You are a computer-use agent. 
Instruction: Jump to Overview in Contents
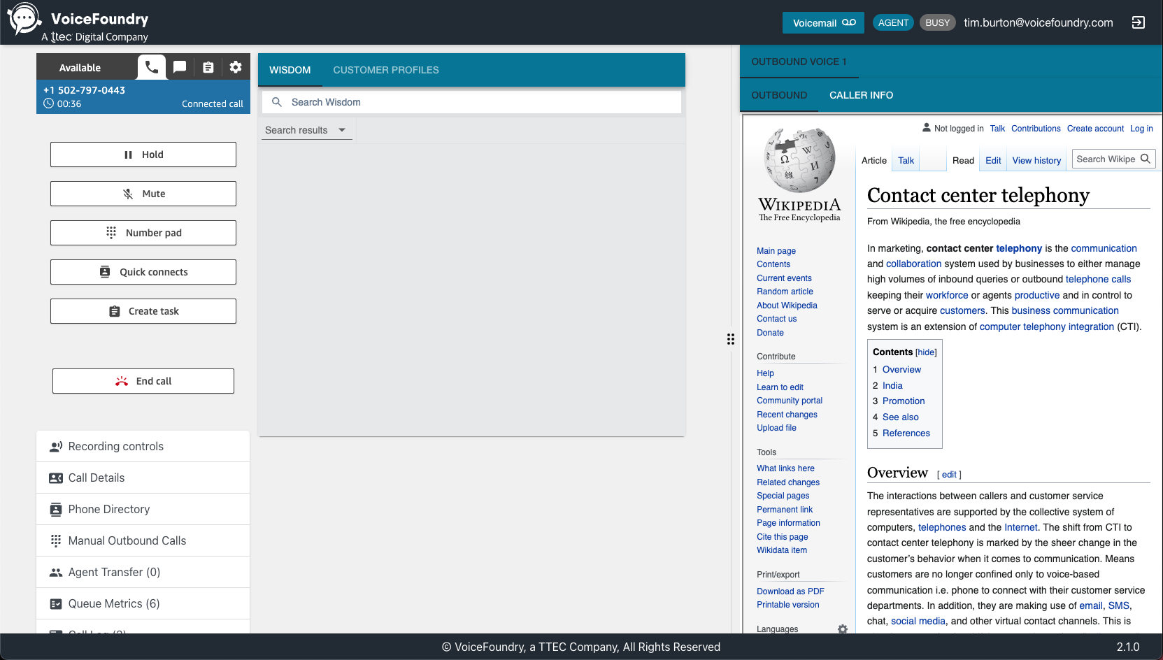click(901, 369)
